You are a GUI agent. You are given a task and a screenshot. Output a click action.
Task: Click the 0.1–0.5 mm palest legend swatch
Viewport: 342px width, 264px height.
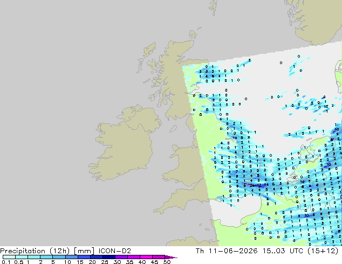[x=9, y=257]
